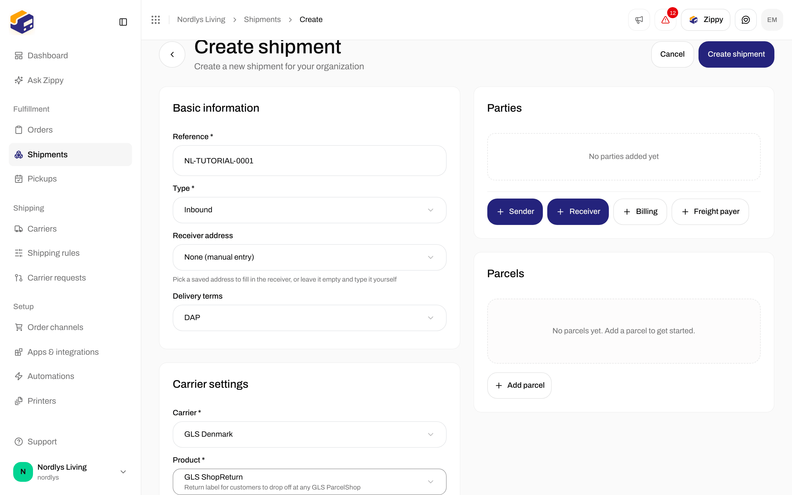Go to Orders page
Image resolution: width=792 pixels, height=495 pixels.
pyautogui.click(x=70, y=130)
